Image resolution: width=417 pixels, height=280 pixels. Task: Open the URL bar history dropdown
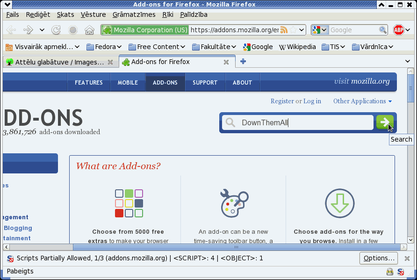coord(302,30)
